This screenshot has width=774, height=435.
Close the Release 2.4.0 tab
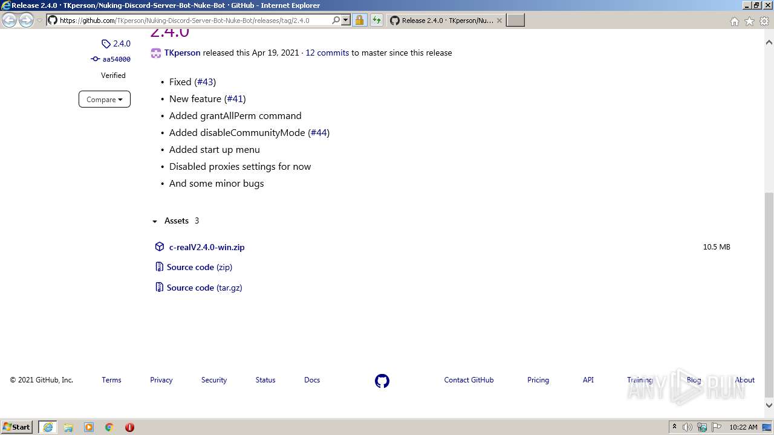(x=499, y=21)
